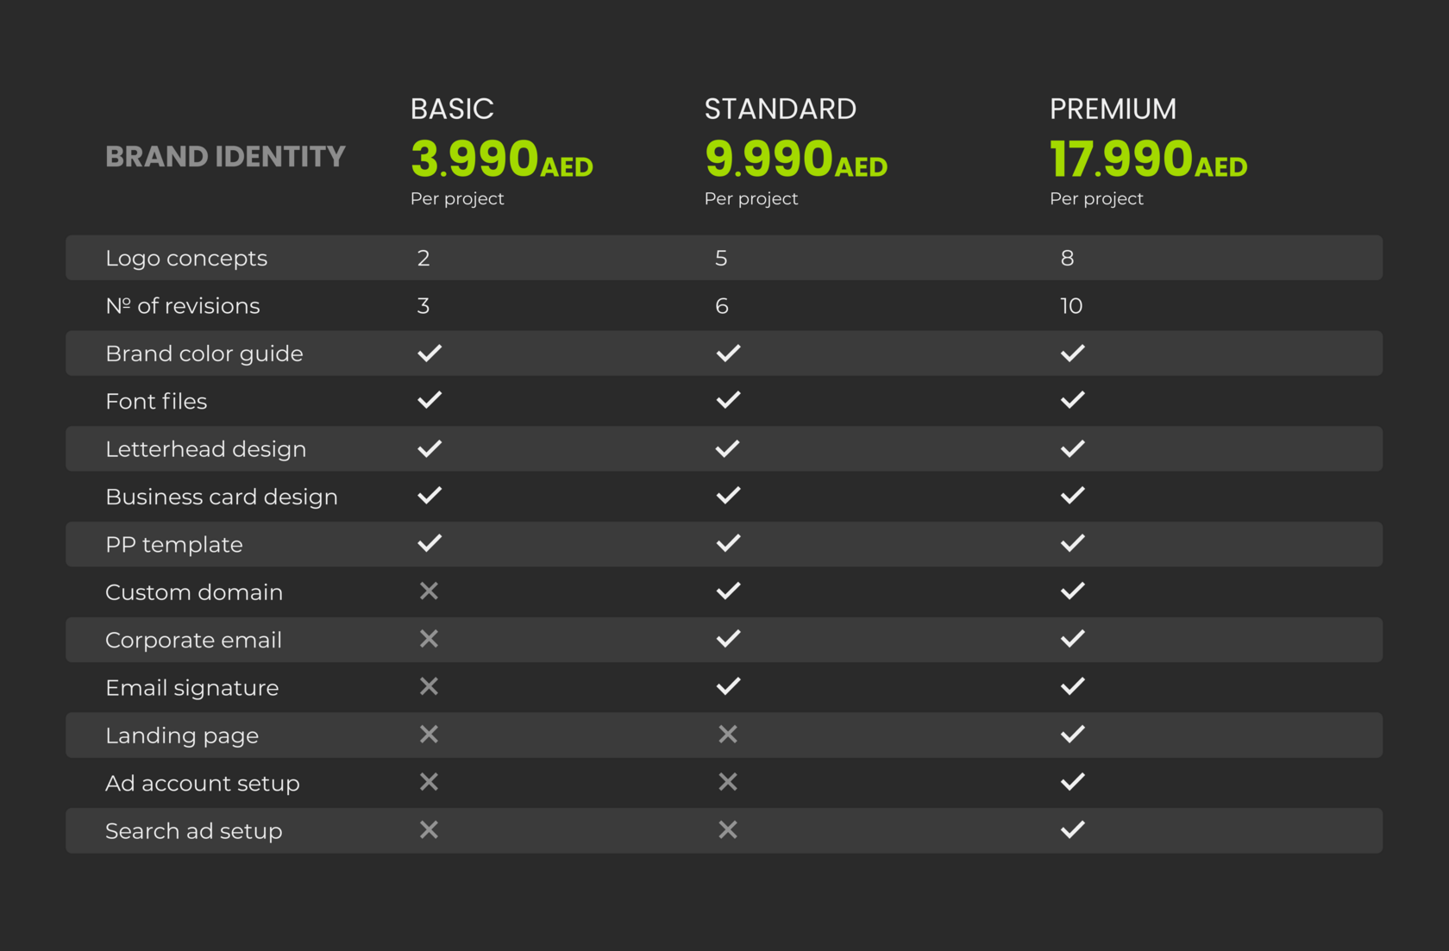The width and height of the screenshot is (1449, 951).
Task: Click the Standard checkmark for Font files
Action: click(x=728, y=400)
